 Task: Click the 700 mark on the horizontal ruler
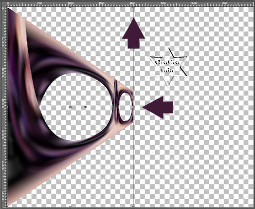click(x=225, y=4)
